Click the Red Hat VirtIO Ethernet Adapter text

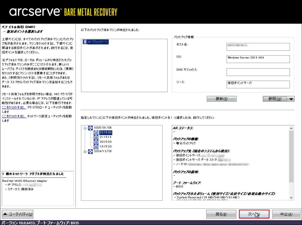(25, 181)
